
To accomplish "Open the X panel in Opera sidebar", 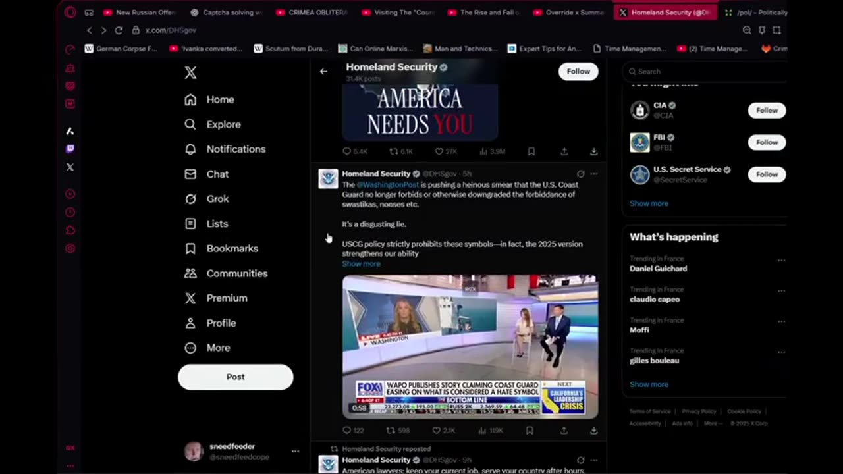I will (x=70, y=167).
